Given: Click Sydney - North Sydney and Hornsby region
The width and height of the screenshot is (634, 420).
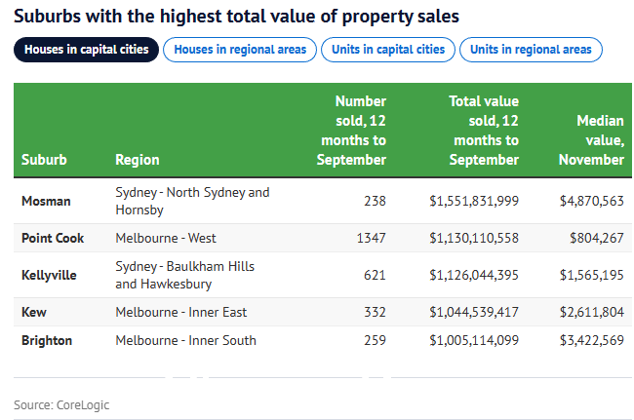Looking at the screenshot, I should tap(192, 201).
